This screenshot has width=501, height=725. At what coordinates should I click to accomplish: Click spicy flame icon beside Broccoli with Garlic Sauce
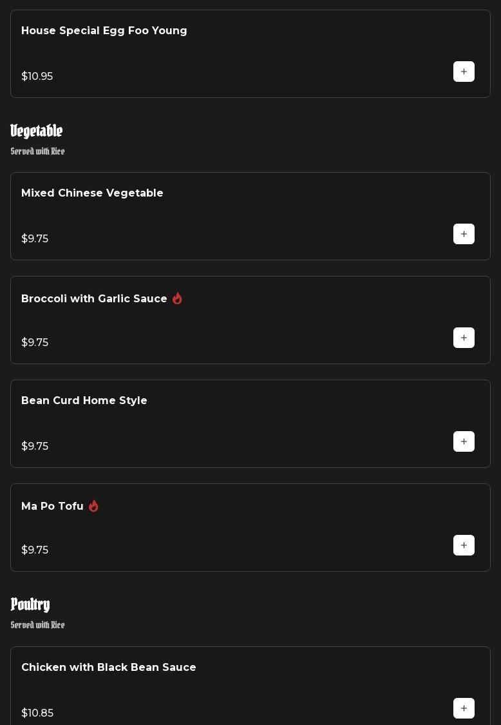pyautogui.click(x=177, y=298)
